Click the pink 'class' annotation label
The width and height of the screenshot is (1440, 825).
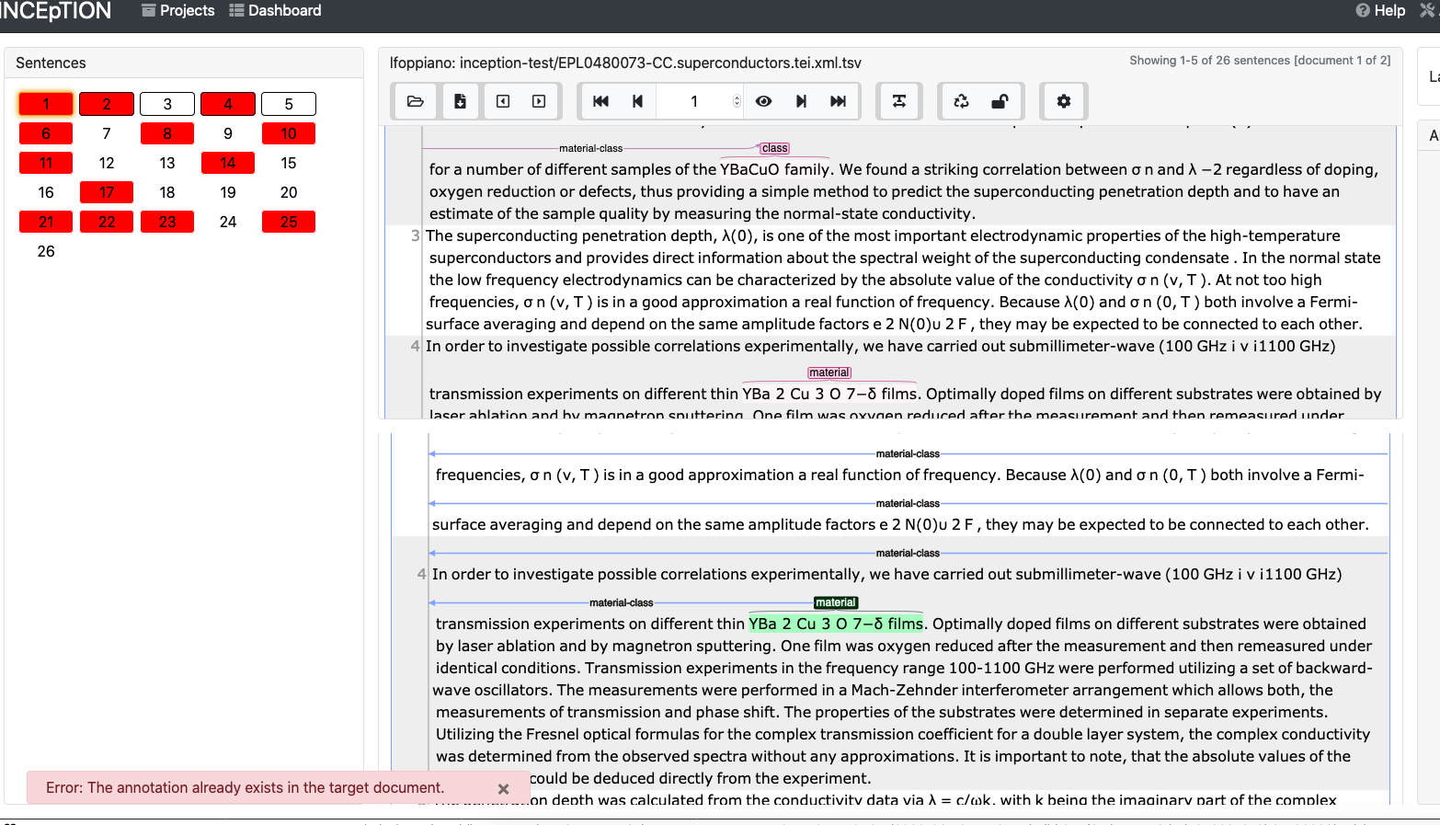(x=774, y=148)
